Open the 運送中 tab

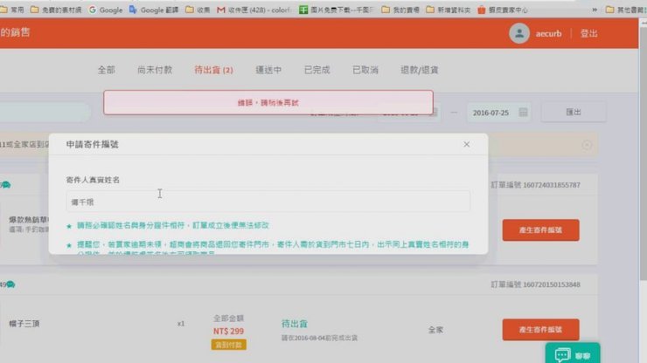point(268,70)
